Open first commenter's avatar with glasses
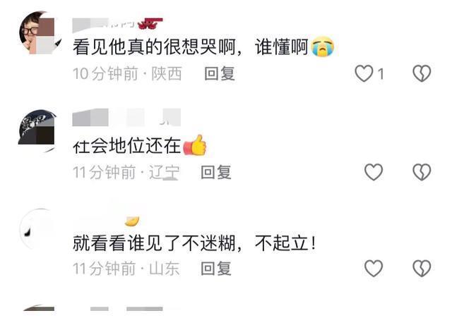Viewport: 452px width, 318px height. [40, 32]
